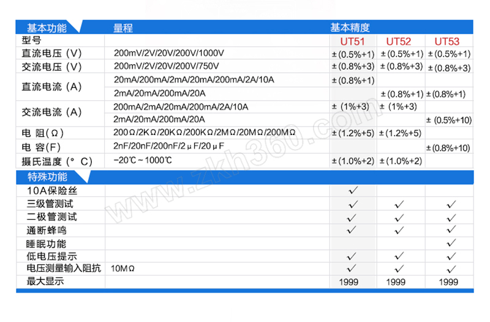Viewport: 490px width, 322px height.
Task: Click the 摄氏温度 (°C) row label
Action: 57,161
